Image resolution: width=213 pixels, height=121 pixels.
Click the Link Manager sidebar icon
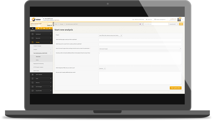[x=33, y=87]
